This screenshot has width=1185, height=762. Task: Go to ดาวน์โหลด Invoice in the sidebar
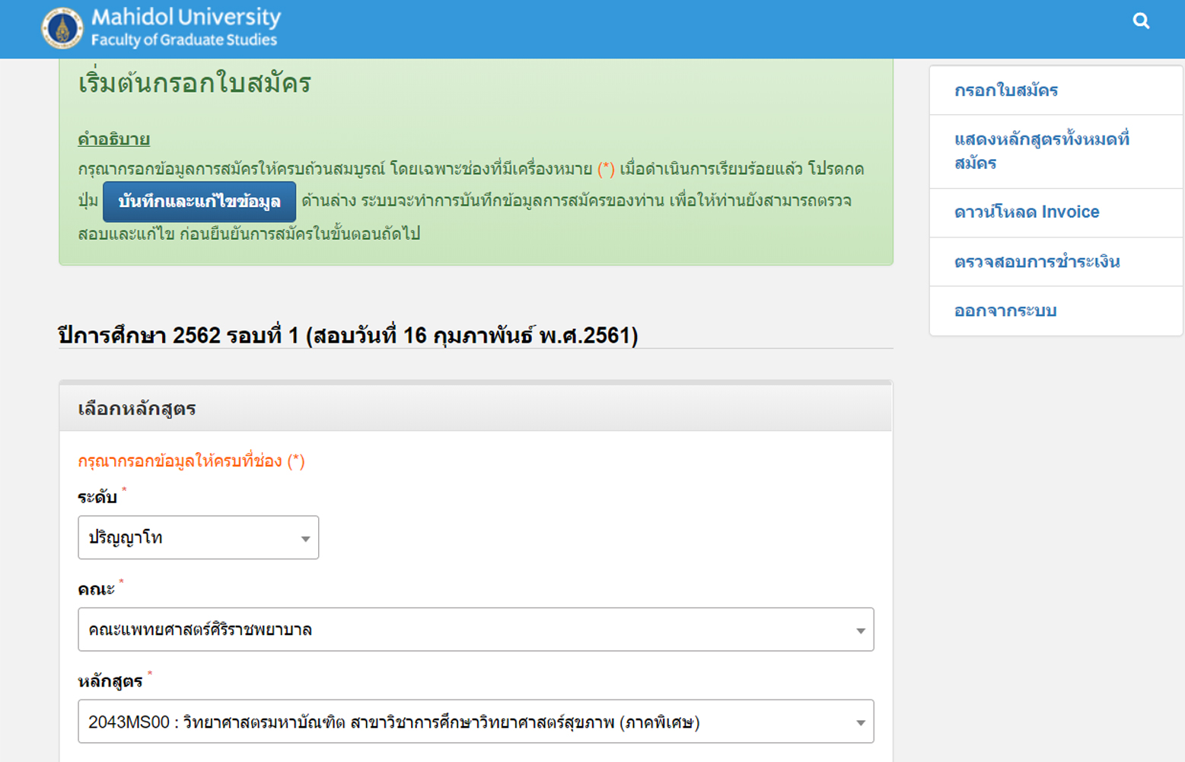pyautogui.click(x=1026, y=212)
